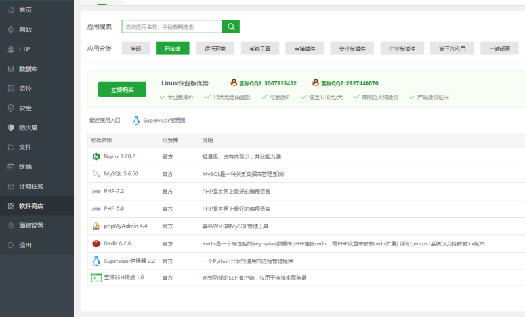Click the MySQL dolphin icon

(96, 174)
